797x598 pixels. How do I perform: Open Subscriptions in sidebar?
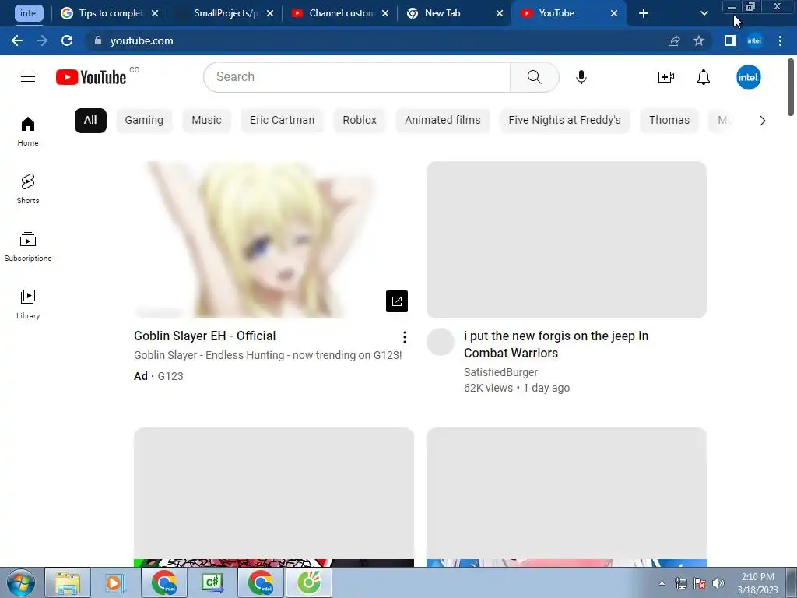coord(28,247)
